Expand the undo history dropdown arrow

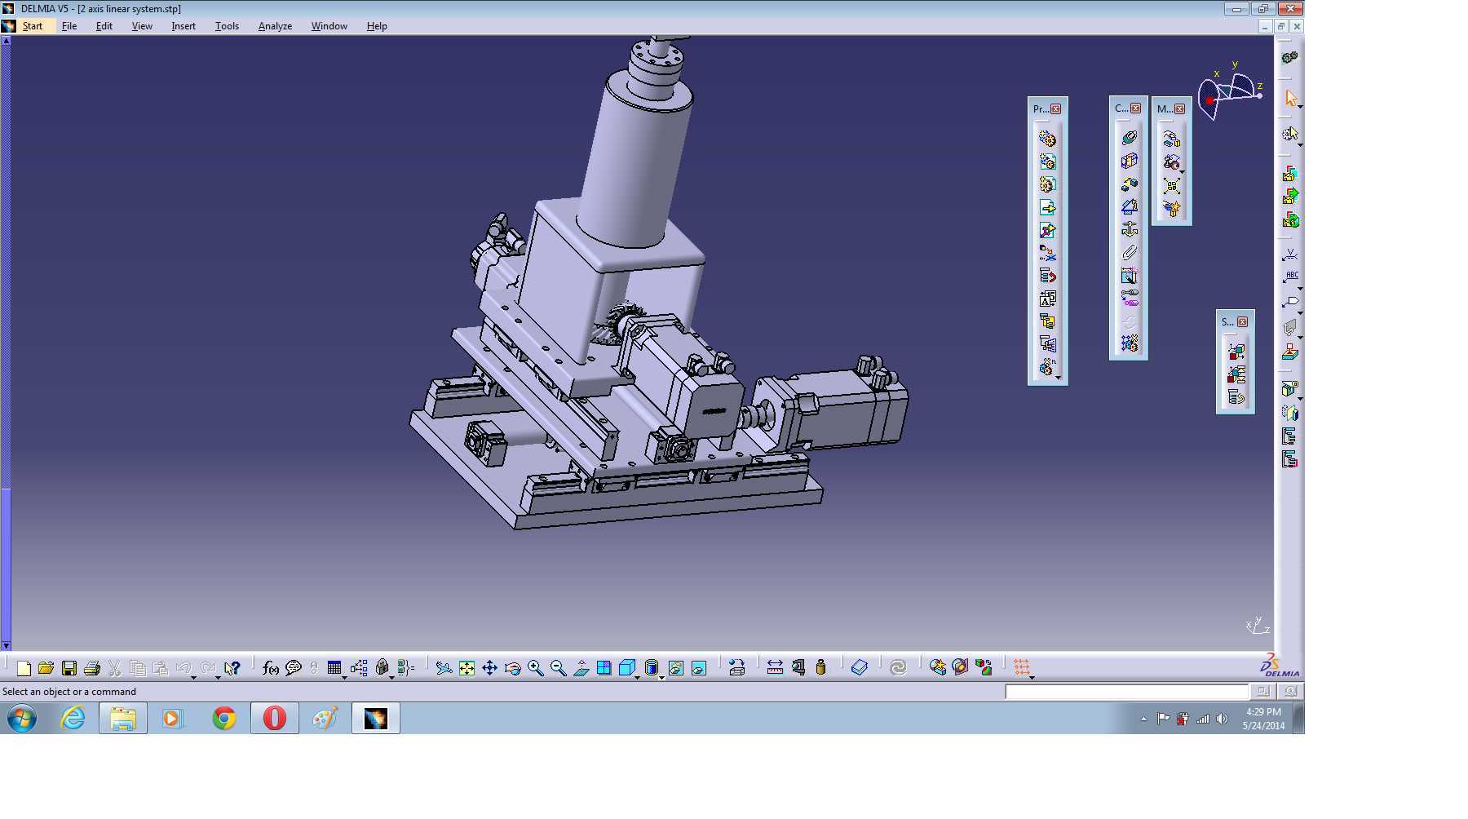[x=194, y=677]
